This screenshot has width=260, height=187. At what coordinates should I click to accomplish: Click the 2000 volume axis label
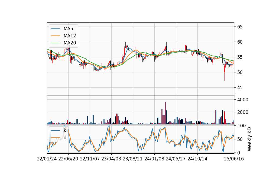[x=243, y=112]
